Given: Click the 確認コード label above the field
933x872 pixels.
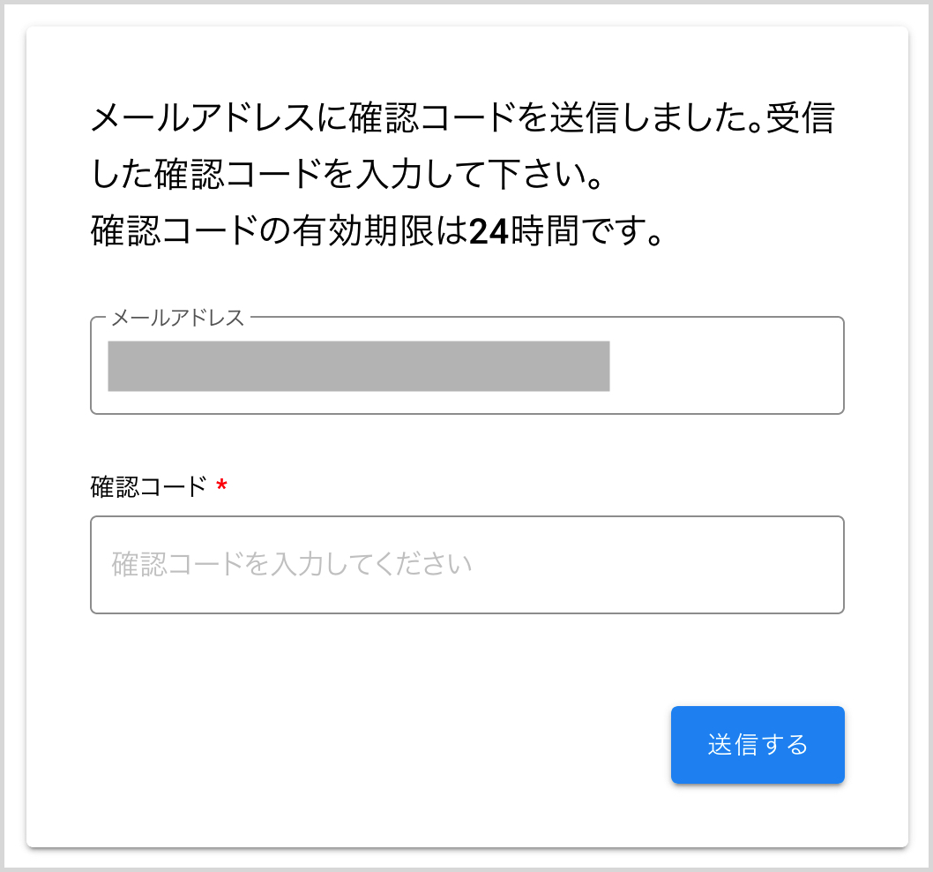Looking at the screenshot, I should click(x=148, y=486).
